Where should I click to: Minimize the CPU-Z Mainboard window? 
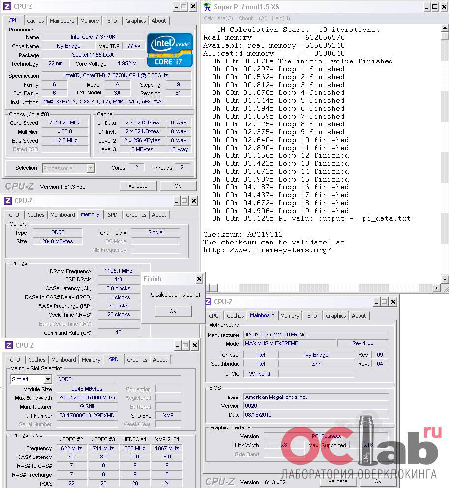pyautogui.click(x=376, y=302)
